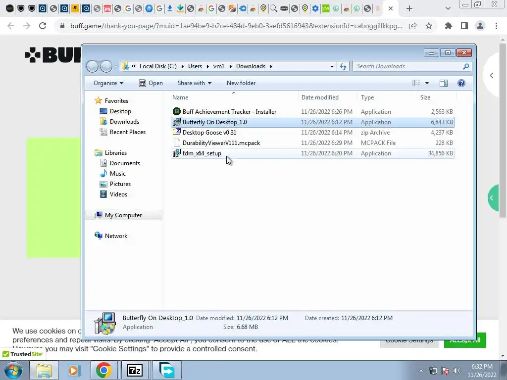
Task: Select fdm_x64_setup application file
Action: tap(312, 153)
